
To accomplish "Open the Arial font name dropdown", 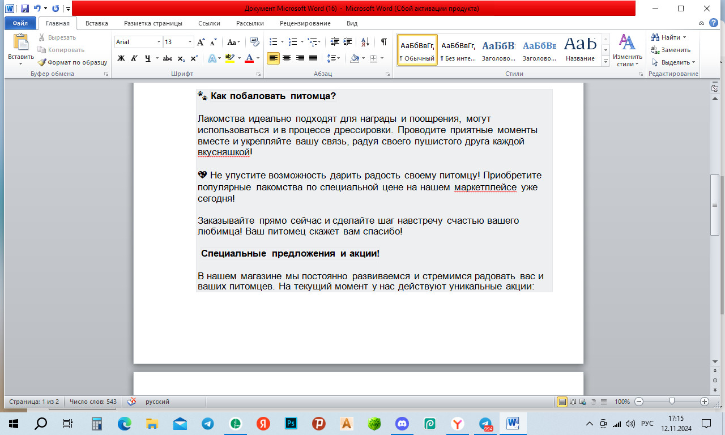I will point(158,42).
